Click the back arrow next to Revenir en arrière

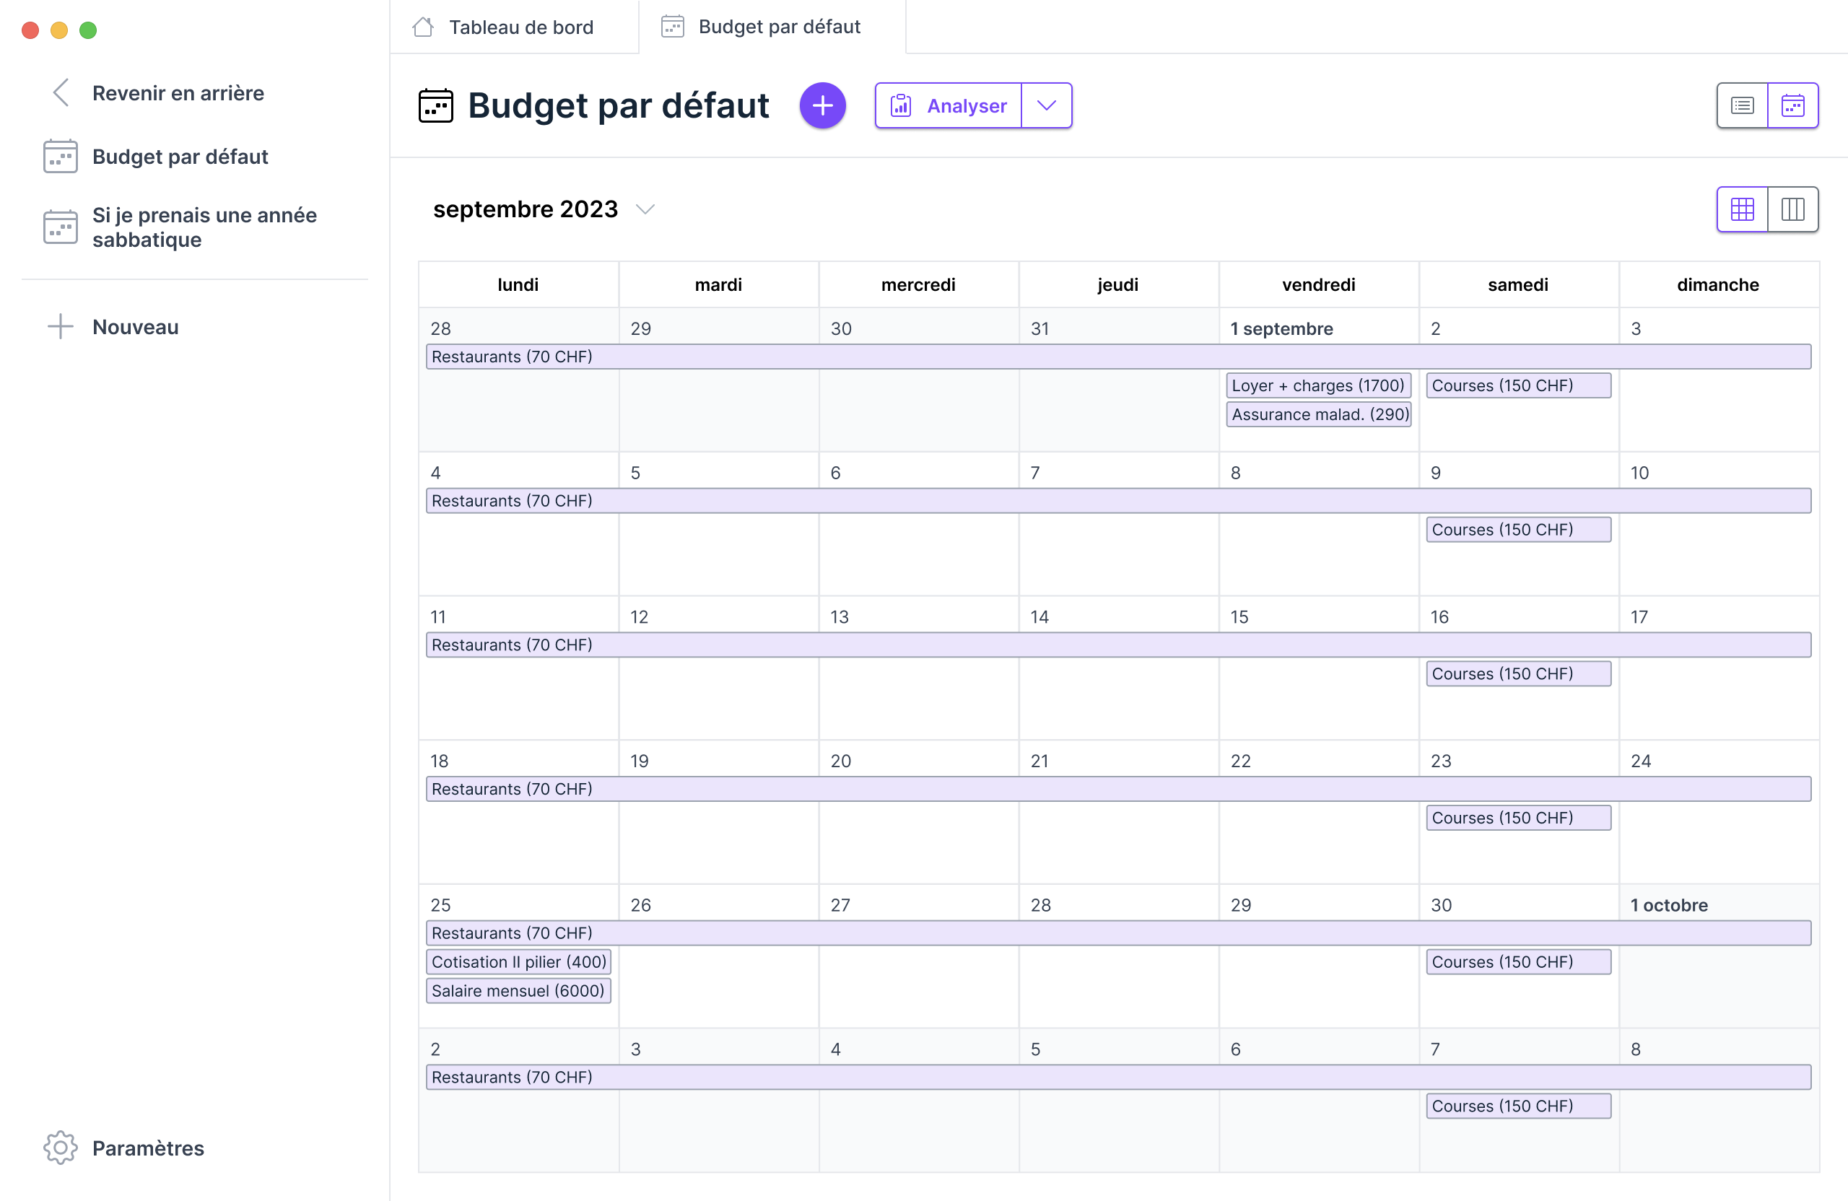tap(61, 92)
